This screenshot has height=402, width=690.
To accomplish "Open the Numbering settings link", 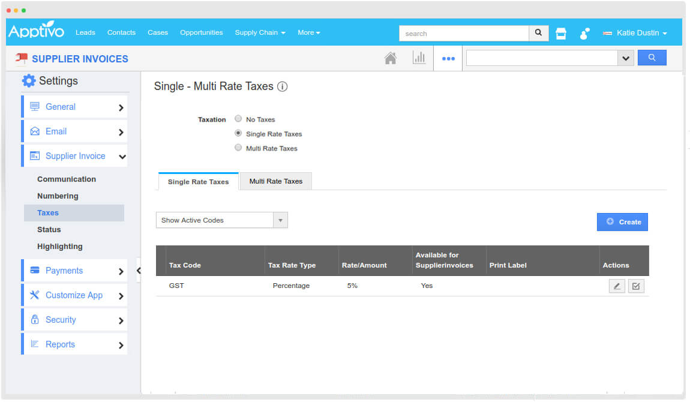I will pyautogui.click(x=58, y=196).
